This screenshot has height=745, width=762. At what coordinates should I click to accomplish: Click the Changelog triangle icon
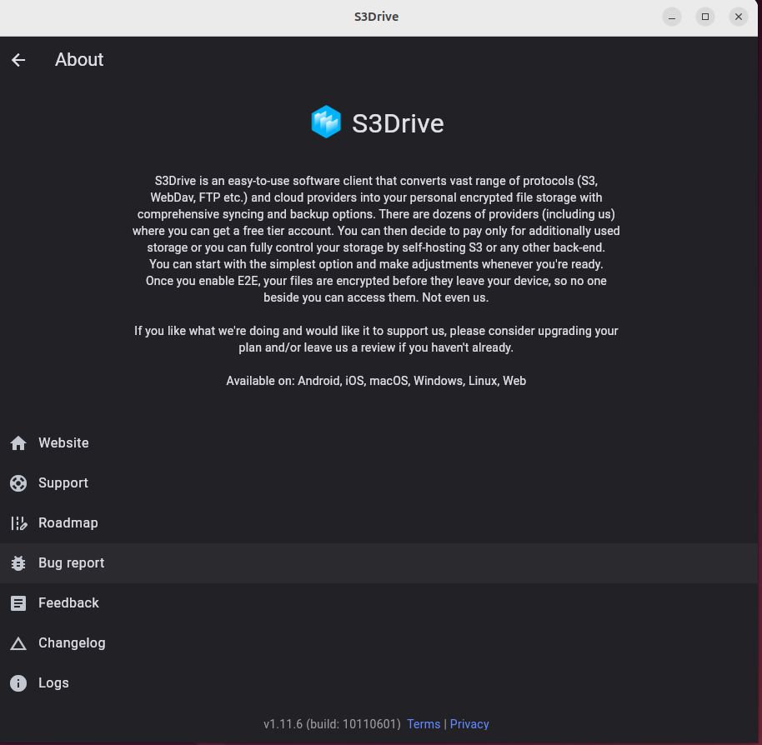(x=18, y=643)
